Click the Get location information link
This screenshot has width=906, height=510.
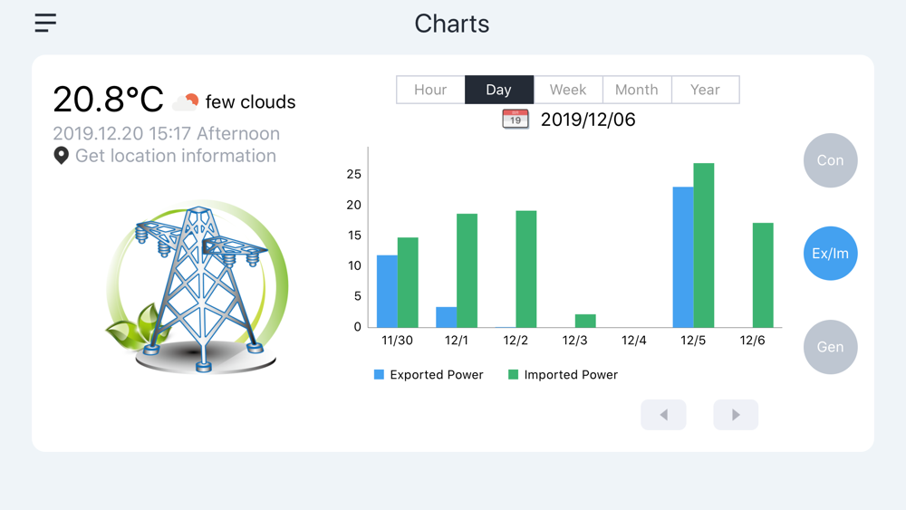(176, 156)
